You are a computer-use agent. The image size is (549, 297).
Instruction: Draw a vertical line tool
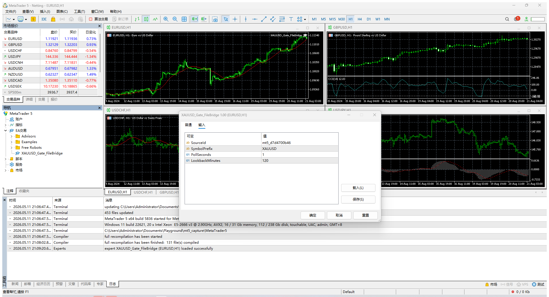pos(246,19)
